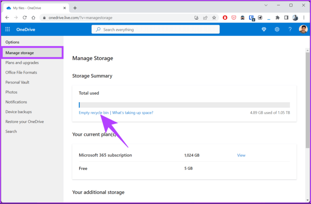Open a new browser tab
The width and height of the screenshot is (311, 204).
click(x=75, y=8)
